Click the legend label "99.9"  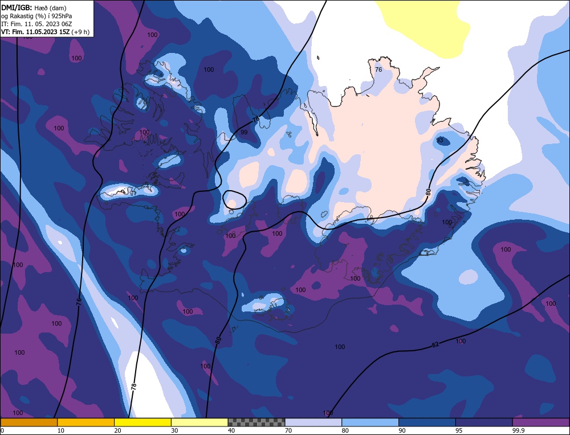click(518, 430)
